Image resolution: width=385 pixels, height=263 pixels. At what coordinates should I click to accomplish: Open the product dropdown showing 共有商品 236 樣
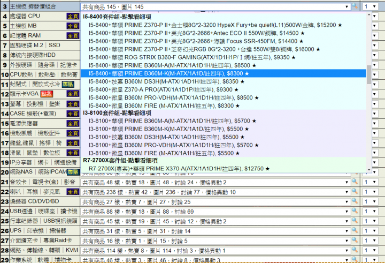215,192
